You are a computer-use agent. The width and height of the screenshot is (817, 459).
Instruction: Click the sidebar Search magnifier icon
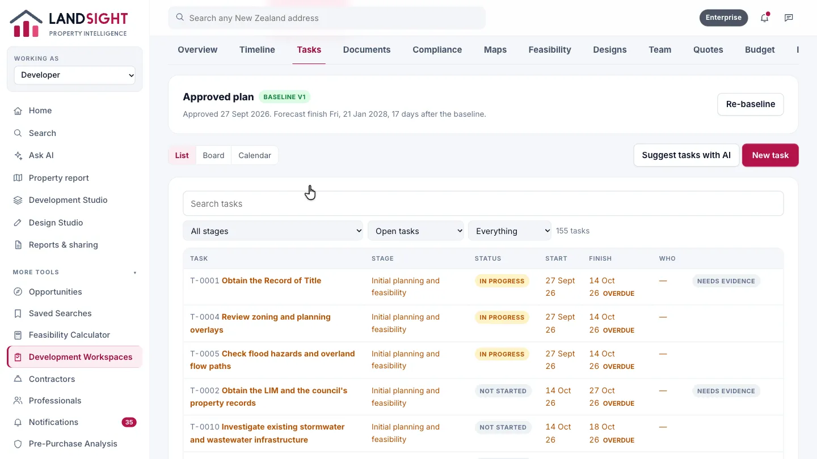(18, 133)
